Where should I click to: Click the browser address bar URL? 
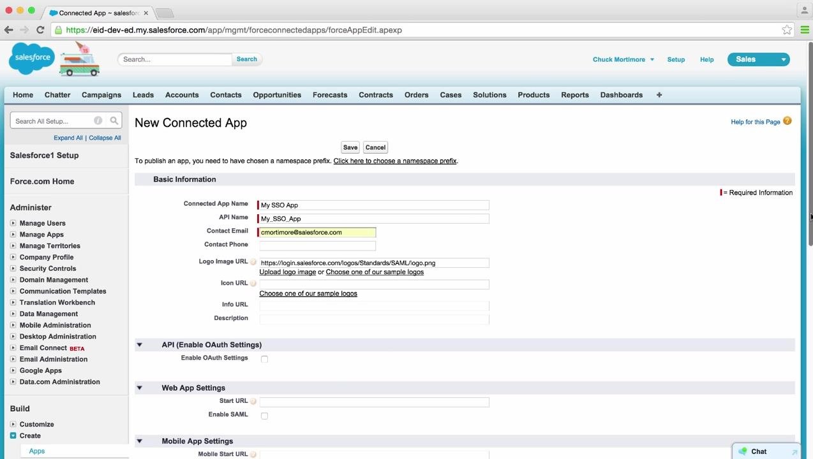(234, 30)
